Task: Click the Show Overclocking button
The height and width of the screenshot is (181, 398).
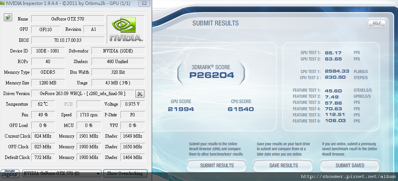Action: point(125,173)
